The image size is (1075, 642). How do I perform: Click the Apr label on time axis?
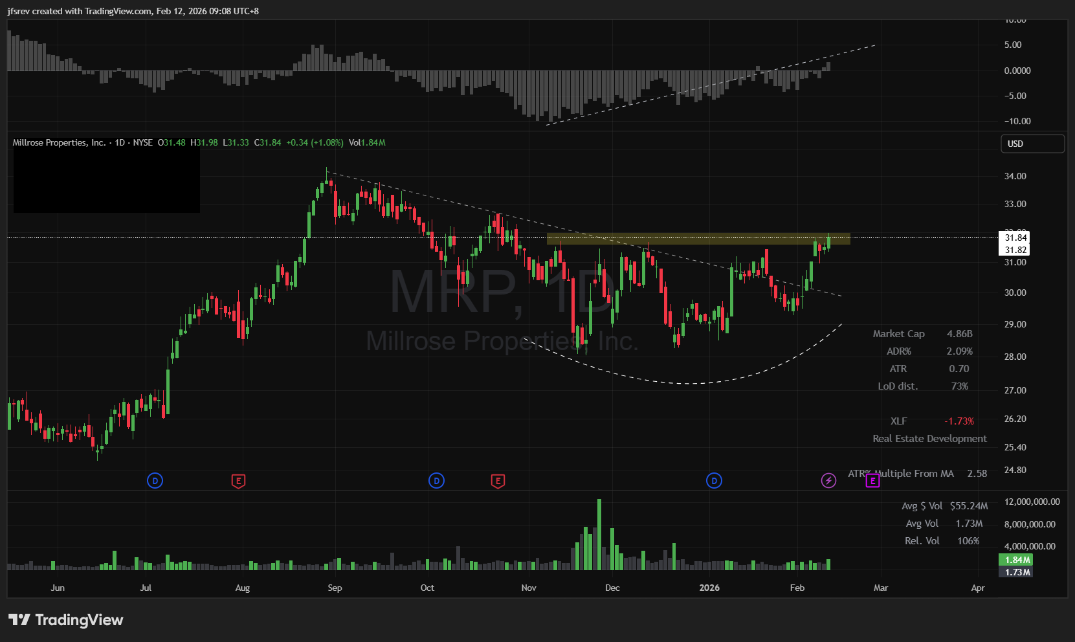click(x=978, y=588)
